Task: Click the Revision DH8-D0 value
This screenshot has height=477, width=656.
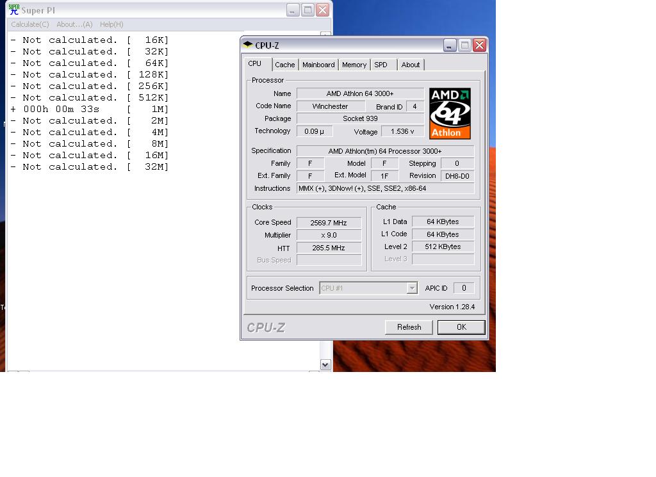Action: pos(457,176)
